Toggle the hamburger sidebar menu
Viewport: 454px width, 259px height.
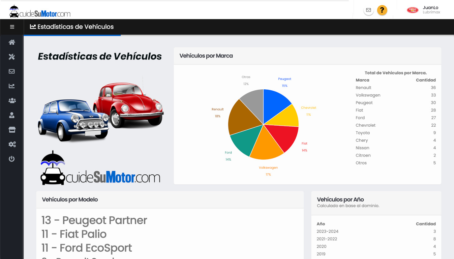tap(12, 27)
